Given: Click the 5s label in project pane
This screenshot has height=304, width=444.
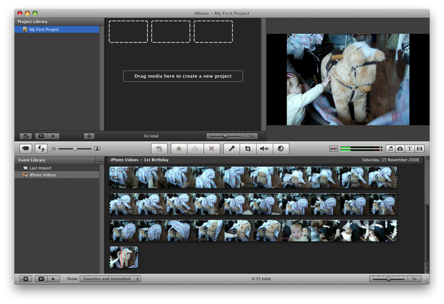Looking at the screenshot, I should click(x=251, y=136).
